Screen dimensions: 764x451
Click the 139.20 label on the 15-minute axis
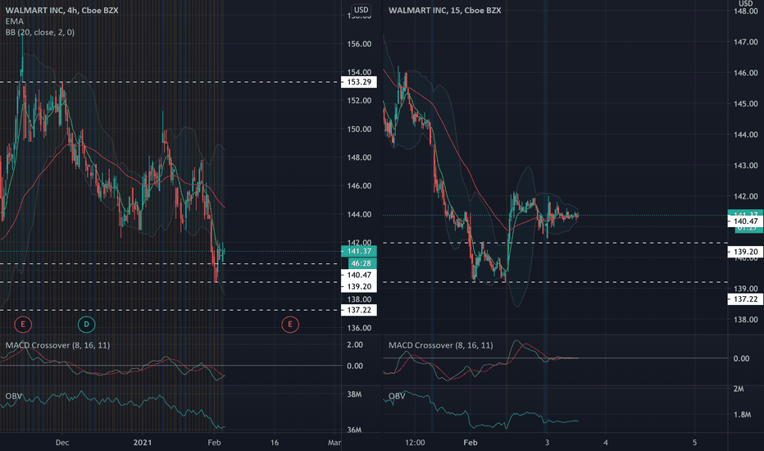point(745,252)
